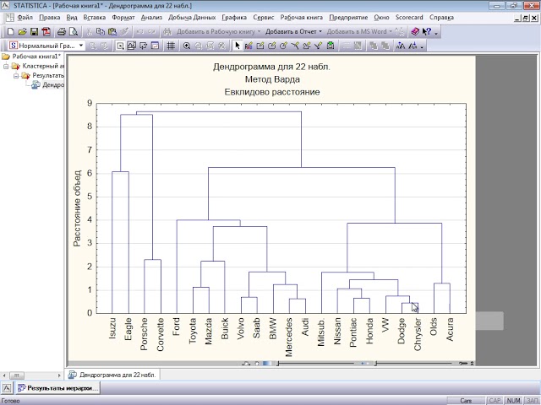Click the Porsche axis label

(144, 334)
